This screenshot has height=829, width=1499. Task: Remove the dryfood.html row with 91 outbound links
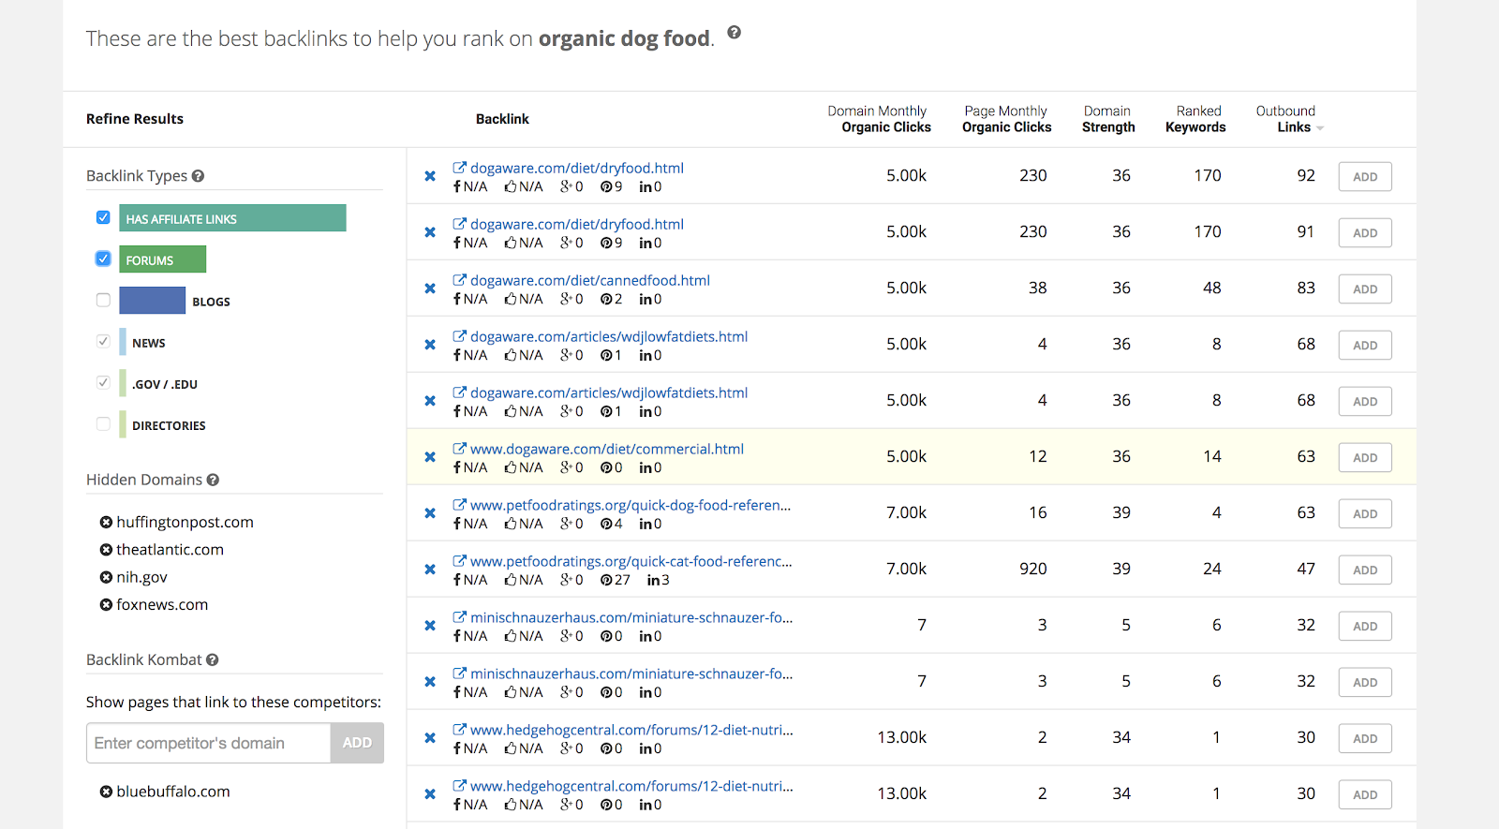click(x=430, y=232)
